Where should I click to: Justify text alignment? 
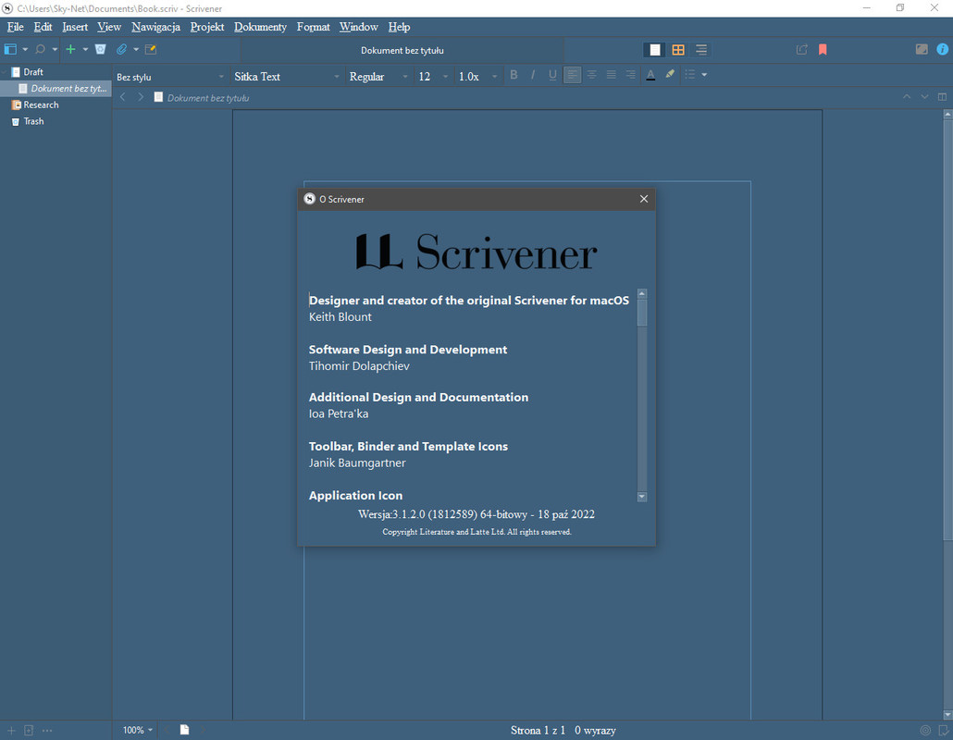611,75
